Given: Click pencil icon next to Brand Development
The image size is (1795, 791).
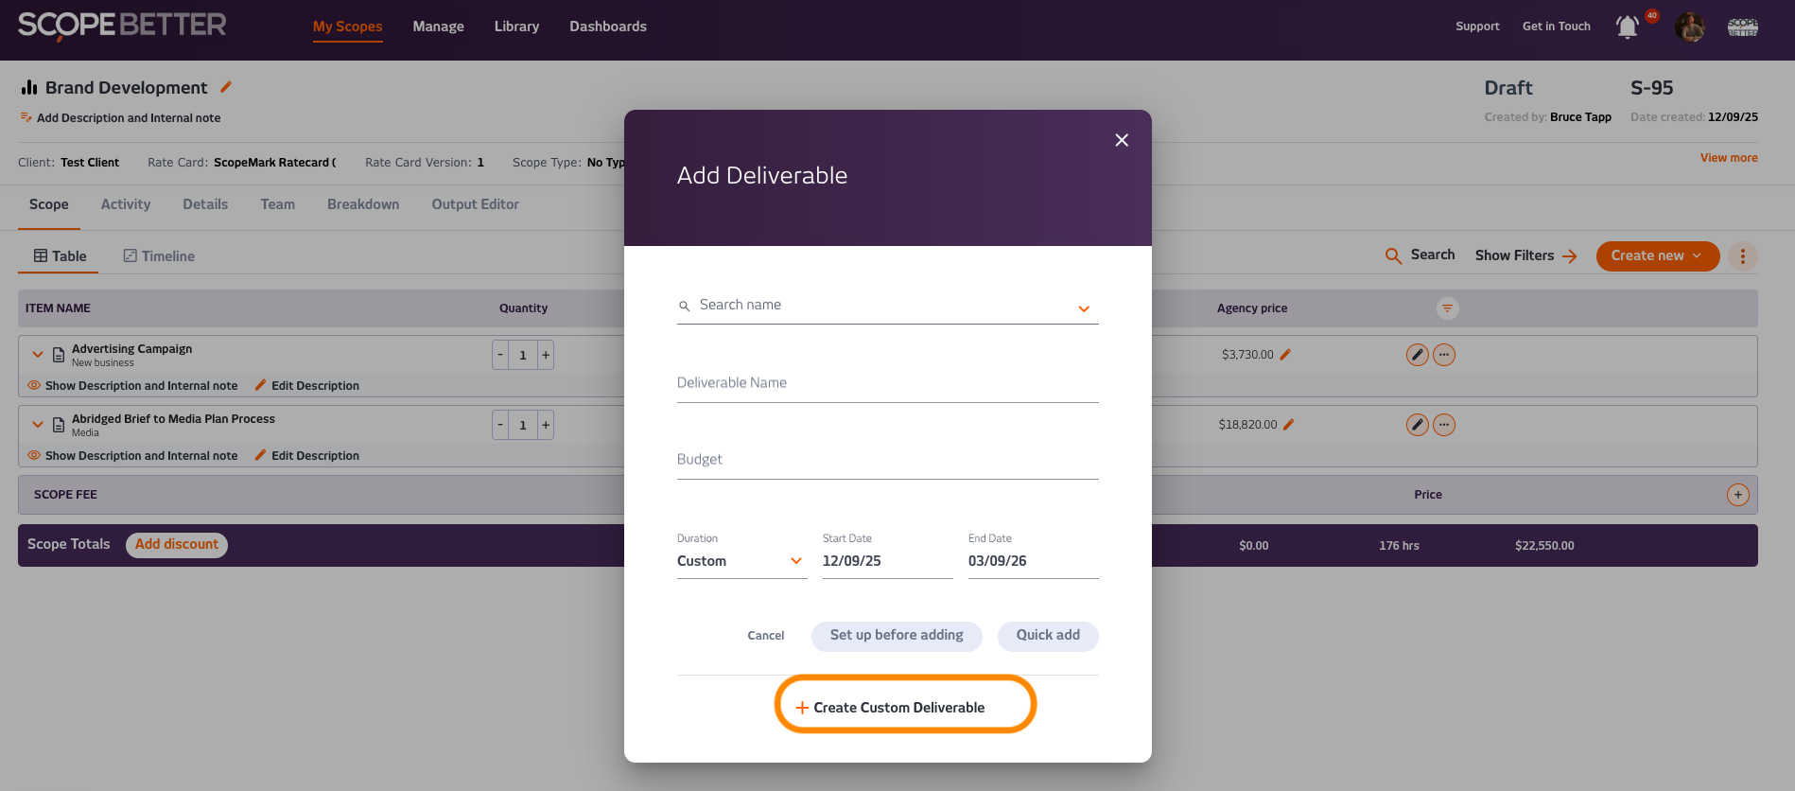Looking at the screenshot, I should coord(226,87).
